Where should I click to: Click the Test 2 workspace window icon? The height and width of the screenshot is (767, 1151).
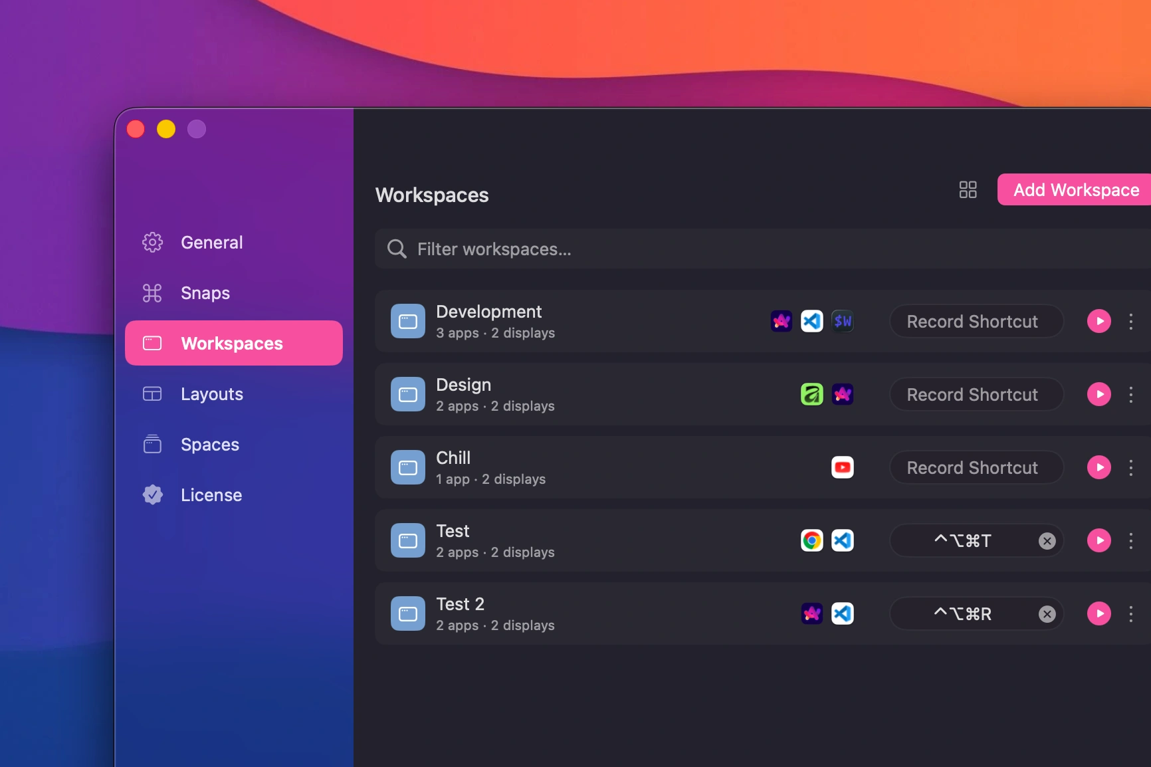click(408, 614)
